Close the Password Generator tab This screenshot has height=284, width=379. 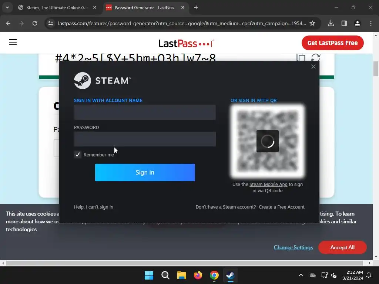[x=183, y=8]
